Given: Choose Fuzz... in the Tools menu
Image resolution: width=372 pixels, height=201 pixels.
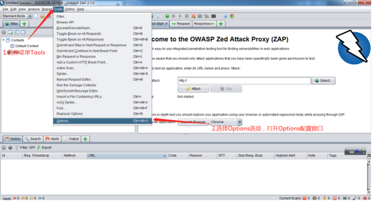Looking at the screenshot, I should [x=102, y=108].
